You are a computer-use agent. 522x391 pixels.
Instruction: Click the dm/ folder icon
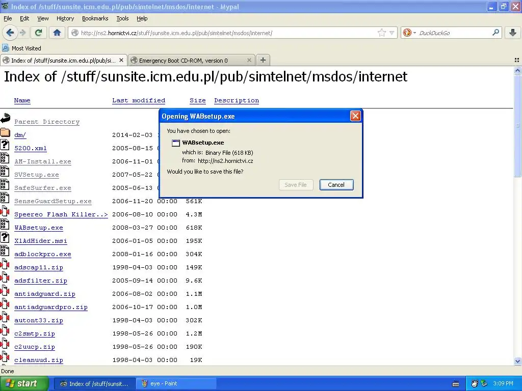pyautogui.click(x=5, y=132)
